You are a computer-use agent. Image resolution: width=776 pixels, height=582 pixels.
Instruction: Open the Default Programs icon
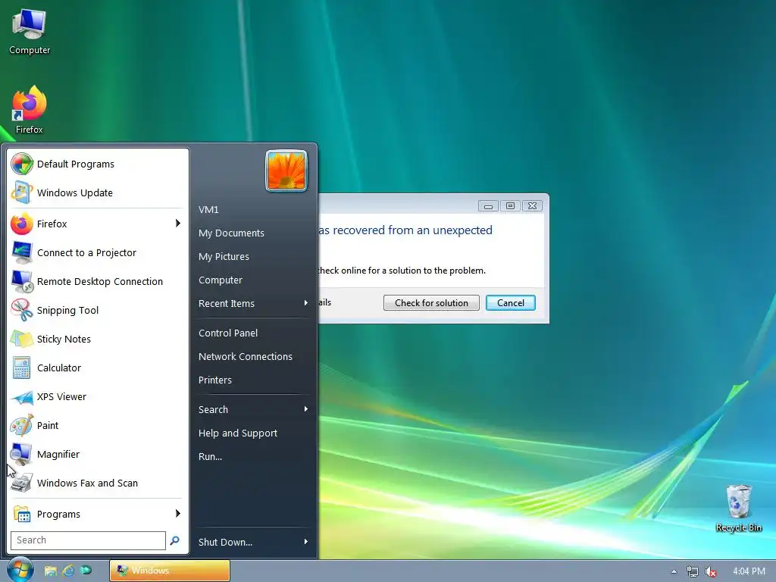[22, 164]
